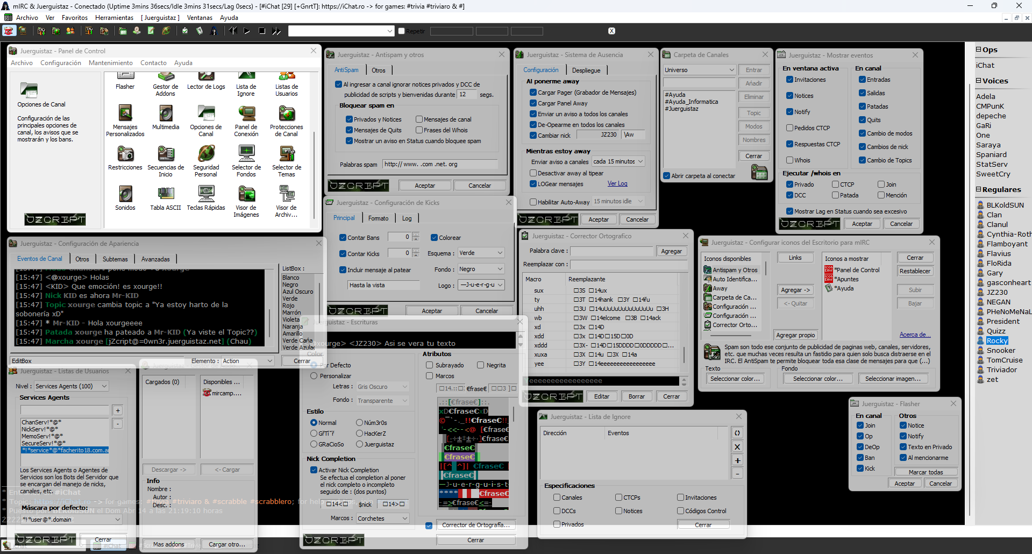Click the previous track toolbar button

pos(233,31)
